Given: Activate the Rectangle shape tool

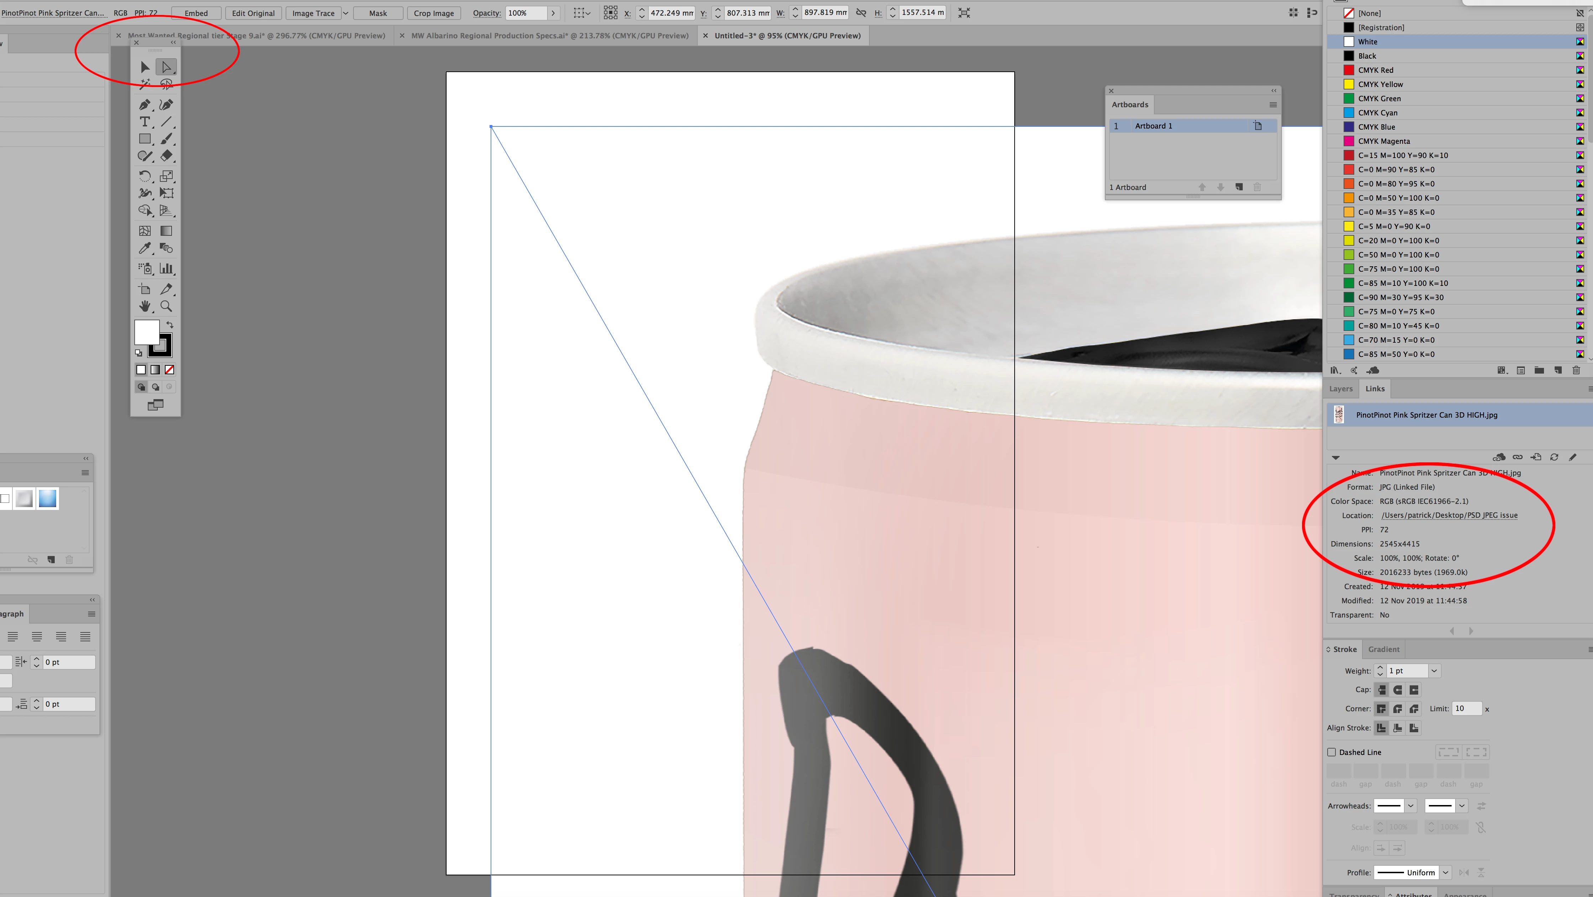Looking at the screenshot, I should click(x=144, y=139).
